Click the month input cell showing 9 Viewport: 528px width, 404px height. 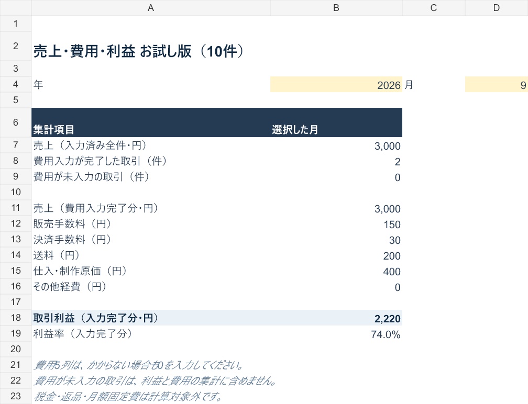point(497,84)
